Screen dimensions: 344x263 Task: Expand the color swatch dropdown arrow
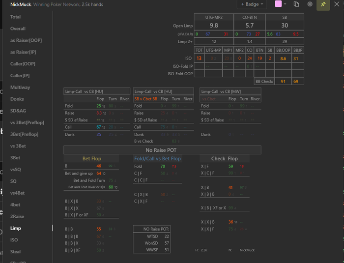(x=285, y=4)
